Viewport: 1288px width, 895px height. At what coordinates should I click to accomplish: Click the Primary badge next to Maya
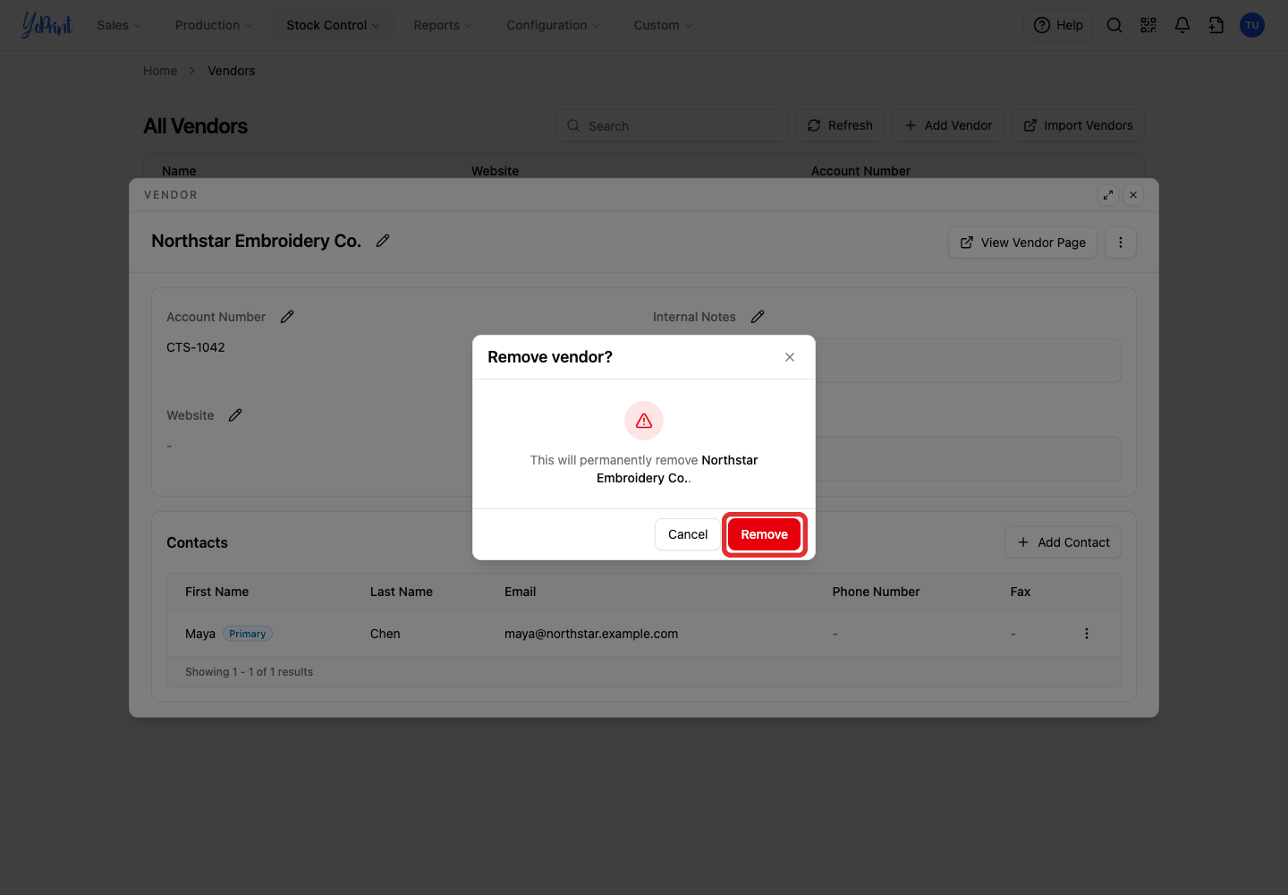[x=248, y=634]
